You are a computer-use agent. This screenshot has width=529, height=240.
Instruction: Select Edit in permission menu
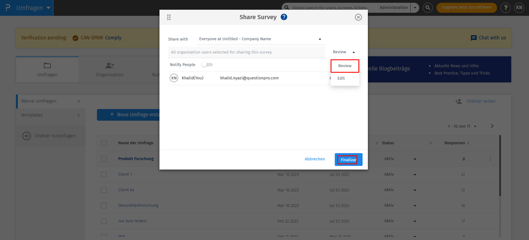click(x=345, y=79)
